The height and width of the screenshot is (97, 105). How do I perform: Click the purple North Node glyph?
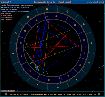click(x=28, y=56)
